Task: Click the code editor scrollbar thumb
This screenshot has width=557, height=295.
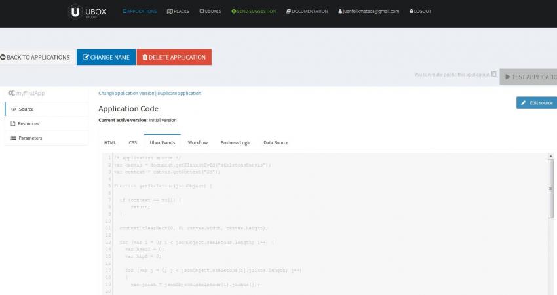Action: coord(550,188)
